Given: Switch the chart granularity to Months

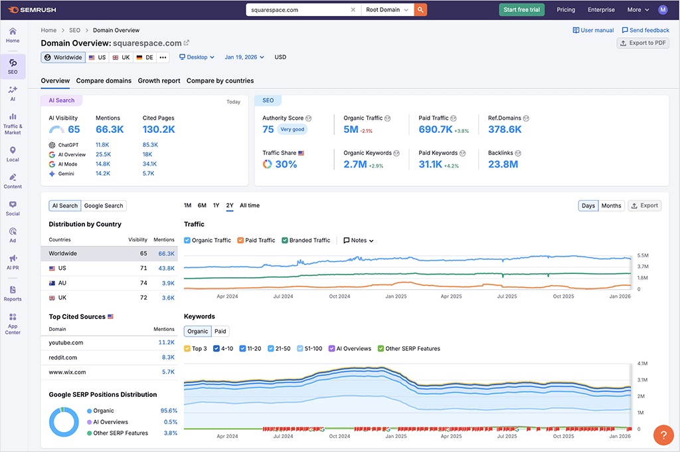Looking at the screenshot, I should [610, 205].
